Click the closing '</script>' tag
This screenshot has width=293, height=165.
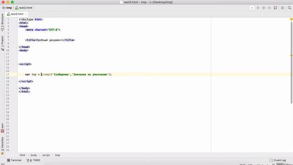click(26, 82)
